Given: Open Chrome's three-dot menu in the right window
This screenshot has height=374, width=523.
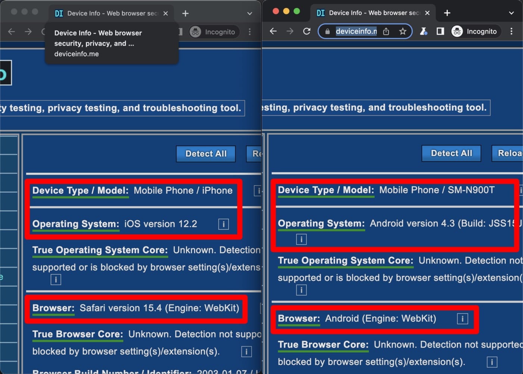Looking at the screenshot, I should 511,31.
